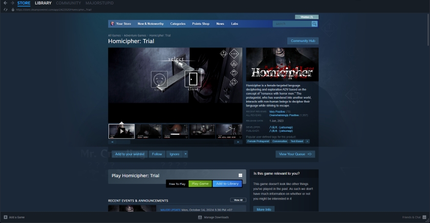Open the New & Noteworthy menu
430x223 pixels.
point(150,24)
